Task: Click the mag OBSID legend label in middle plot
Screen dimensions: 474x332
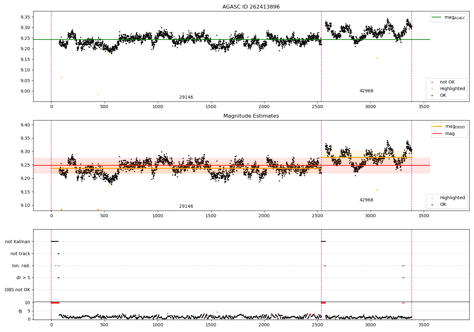Action: [455, 126]
